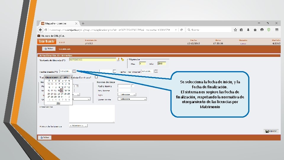
Task: Go to previous year in calendar popup
Action: click(60, 77)
